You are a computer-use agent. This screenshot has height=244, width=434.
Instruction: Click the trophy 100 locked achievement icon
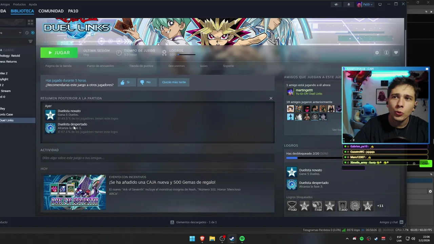pyautogui.click(x=292, y=206)
